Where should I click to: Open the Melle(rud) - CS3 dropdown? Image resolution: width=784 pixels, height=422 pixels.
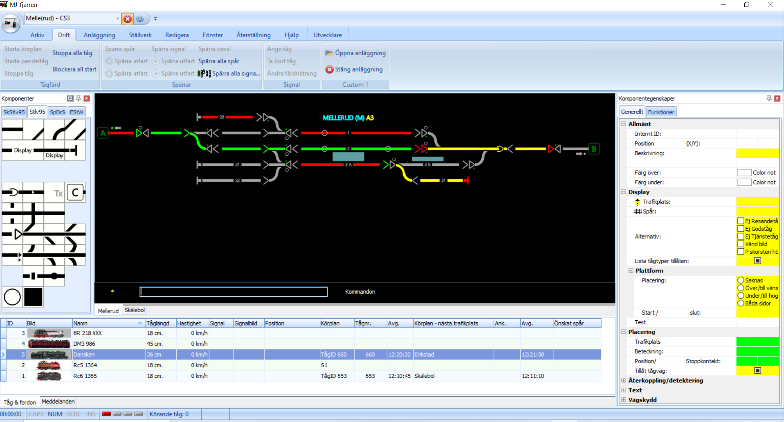(x=117, y=18)
